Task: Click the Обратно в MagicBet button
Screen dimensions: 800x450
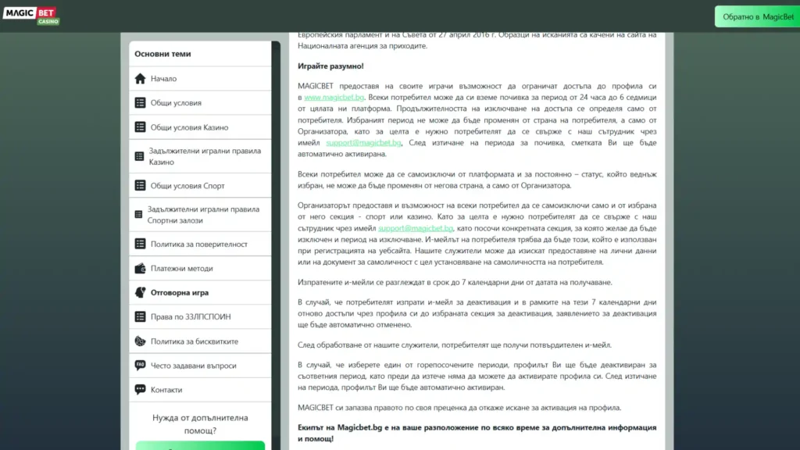Action: click(758, 16)
